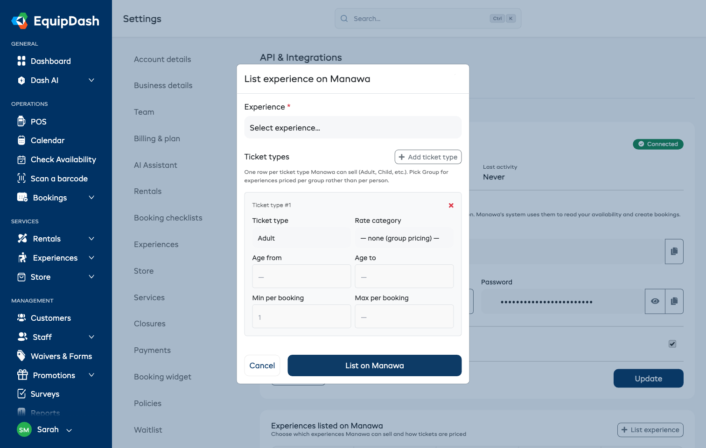Click the Customers people icon
Screen dimensions: 706x448
21,317
